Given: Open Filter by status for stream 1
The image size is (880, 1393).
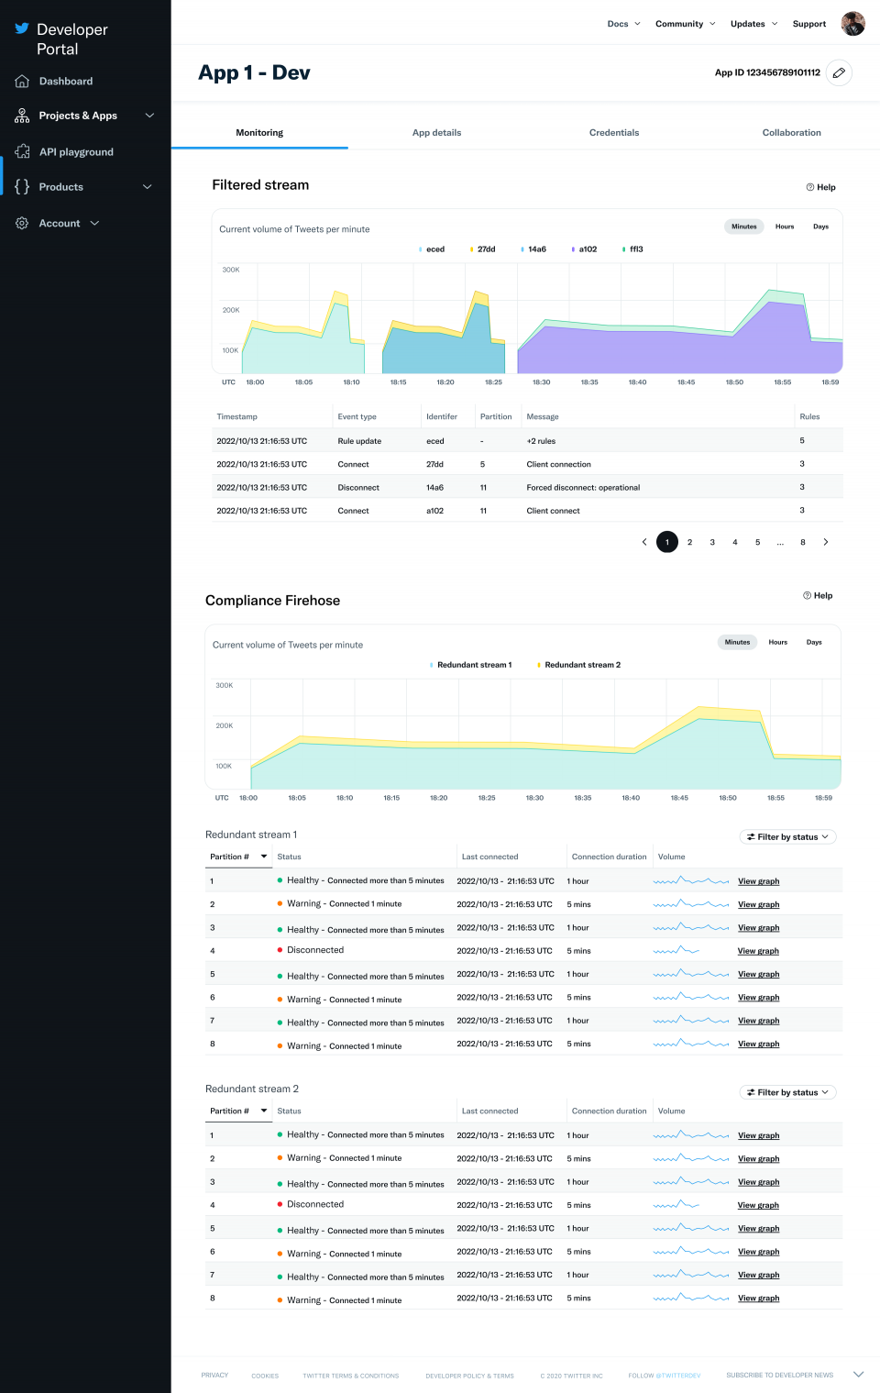Looking at the screenshot, I should tap(788, 836).
